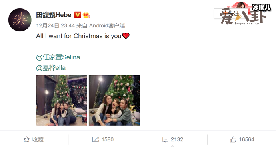Click the 关注 follow button

coord(231,13)
